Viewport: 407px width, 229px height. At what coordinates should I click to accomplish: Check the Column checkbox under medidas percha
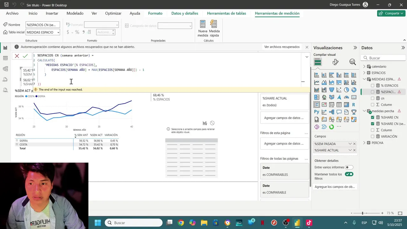(x=373, y=130)
